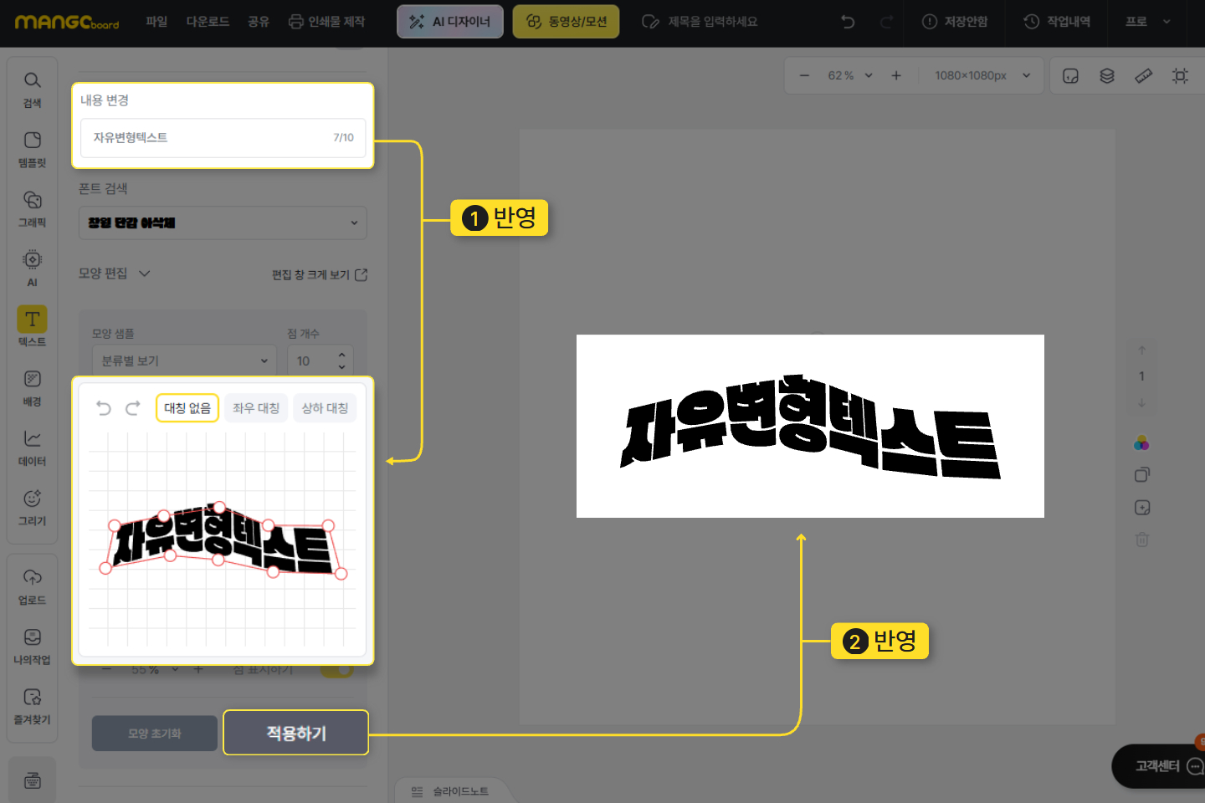Click the ruler icon in top toolbar
The image size is (1205, 803).
coord(1143,76)
